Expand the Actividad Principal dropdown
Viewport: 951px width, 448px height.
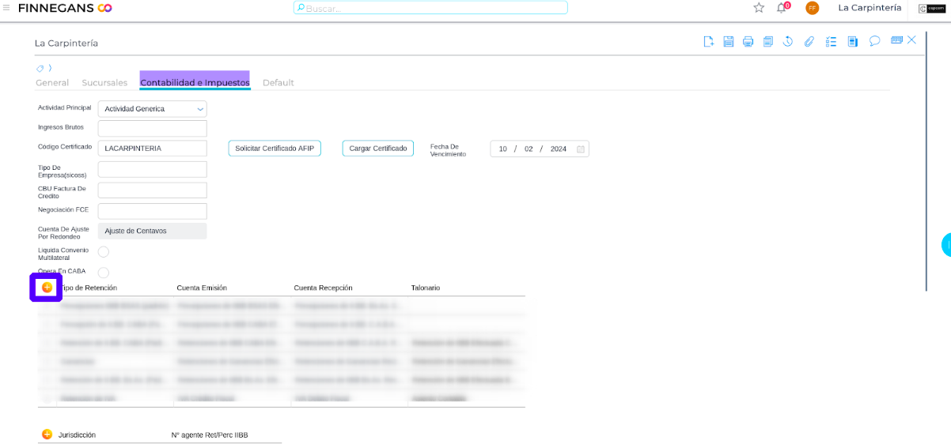200,109
